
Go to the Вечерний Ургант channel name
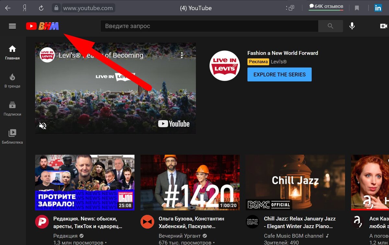tap(180, 236)
